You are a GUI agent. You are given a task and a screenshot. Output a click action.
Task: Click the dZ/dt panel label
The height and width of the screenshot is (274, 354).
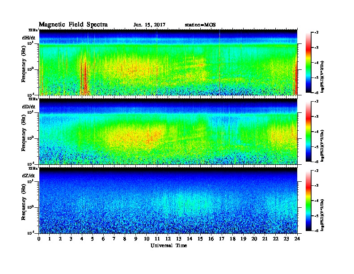(x=29, y=176)
